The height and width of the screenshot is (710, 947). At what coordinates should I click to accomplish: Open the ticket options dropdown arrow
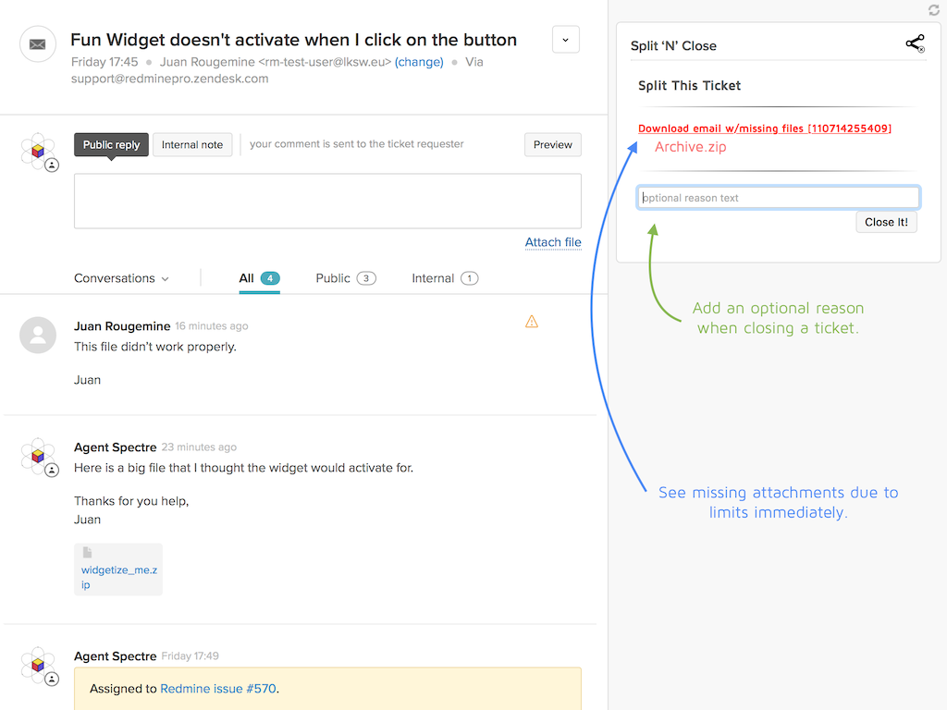[x=565, y=40]
